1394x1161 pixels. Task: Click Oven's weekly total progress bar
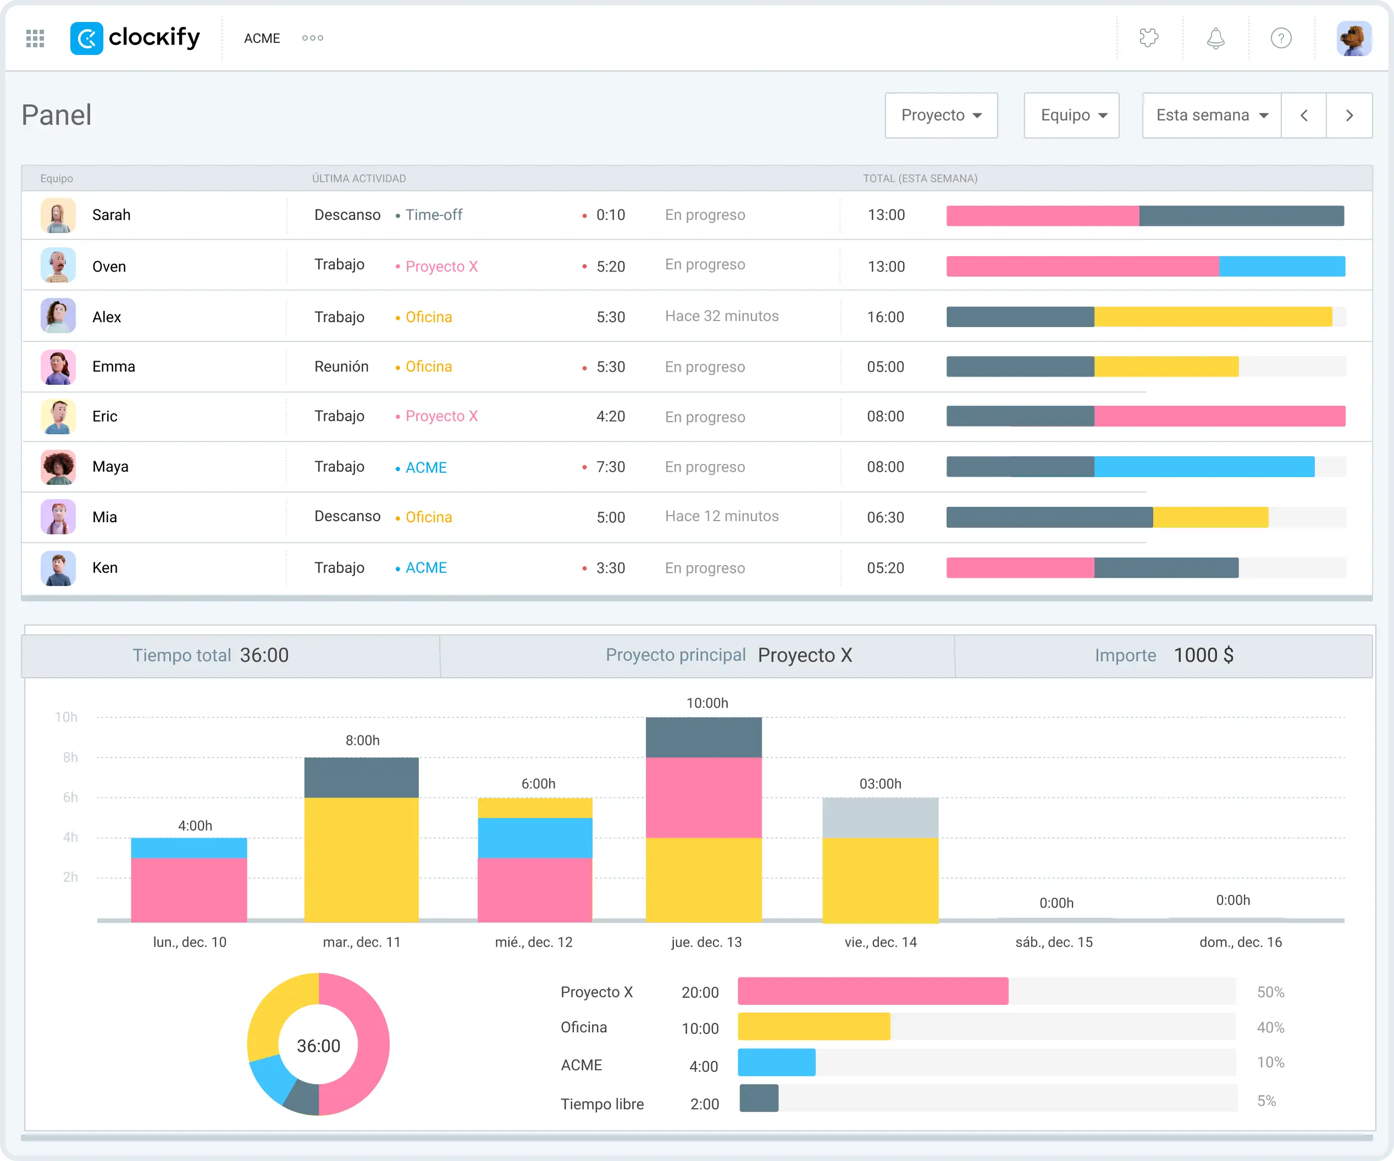pyautogui.click(x=1146, y=266)
